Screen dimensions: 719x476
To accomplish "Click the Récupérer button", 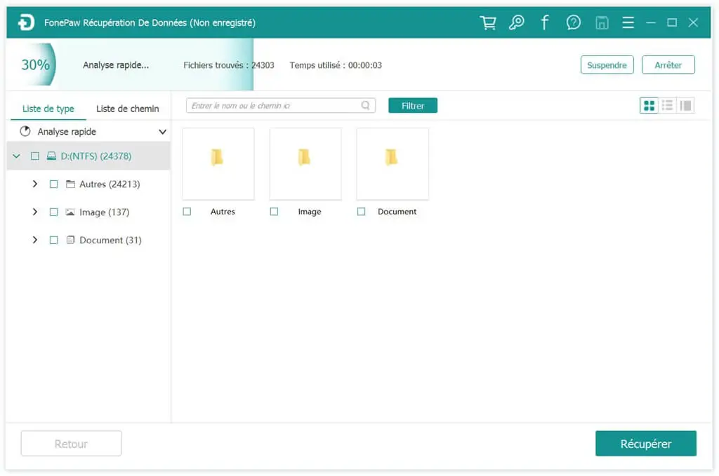I will pyautogui.click(x=645, y=444).
